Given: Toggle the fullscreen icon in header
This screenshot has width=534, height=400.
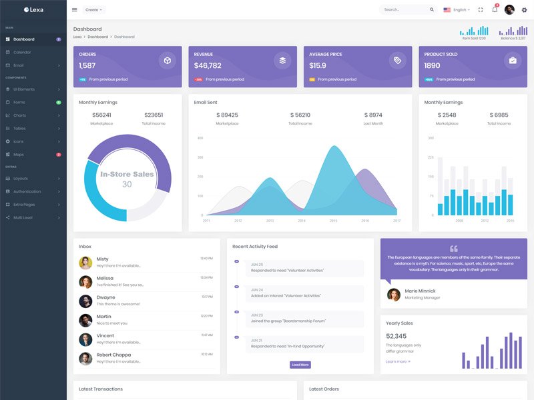Looking at the screenshot, I should (481, 10).
